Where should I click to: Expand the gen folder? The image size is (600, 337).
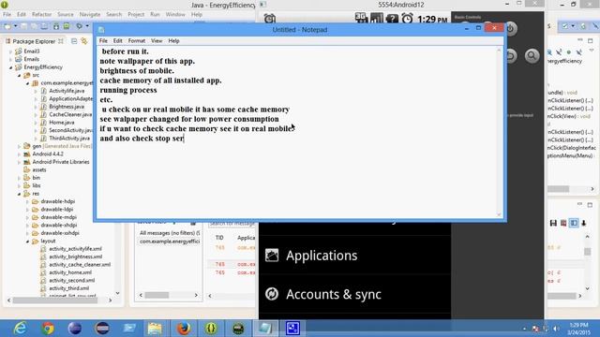click(19, 146)
